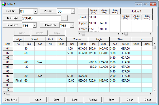Click the Recieve button
Screen dimensions: 159x105
pos(93,100)
